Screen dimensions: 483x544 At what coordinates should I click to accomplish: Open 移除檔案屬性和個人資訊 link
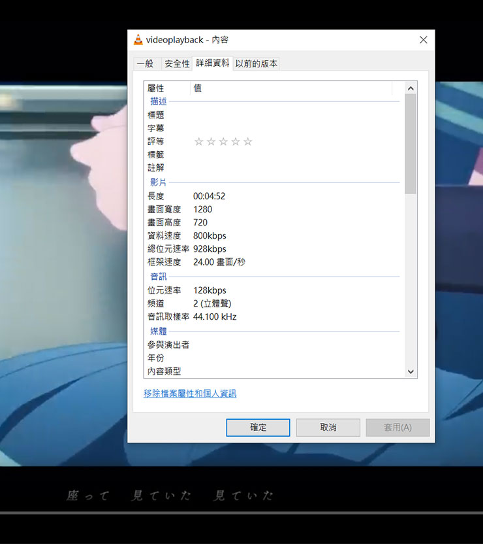coord(190,394)
